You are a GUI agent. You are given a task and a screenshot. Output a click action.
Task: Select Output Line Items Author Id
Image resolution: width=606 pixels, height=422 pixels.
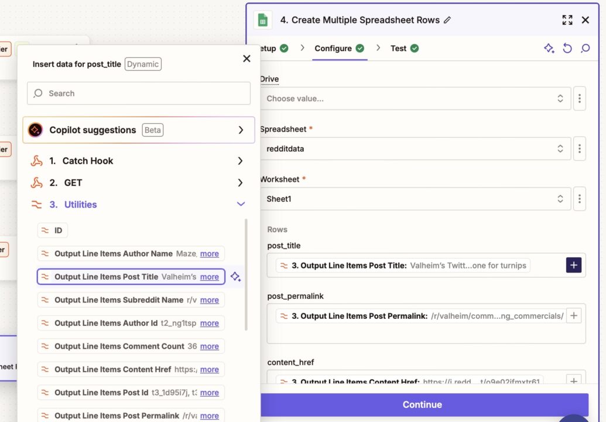131,324
